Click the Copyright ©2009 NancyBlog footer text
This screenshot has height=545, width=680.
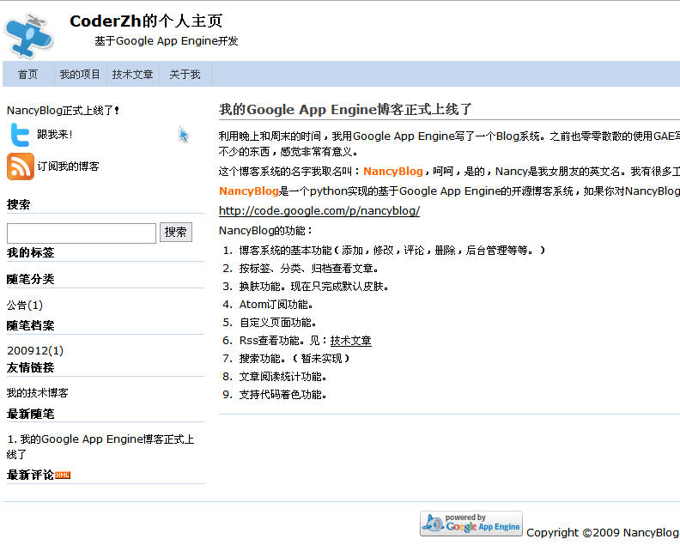[x=603, y=532]
